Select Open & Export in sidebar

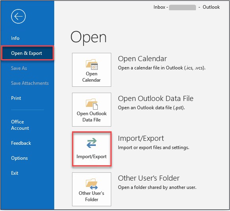(x=27, y=53)
